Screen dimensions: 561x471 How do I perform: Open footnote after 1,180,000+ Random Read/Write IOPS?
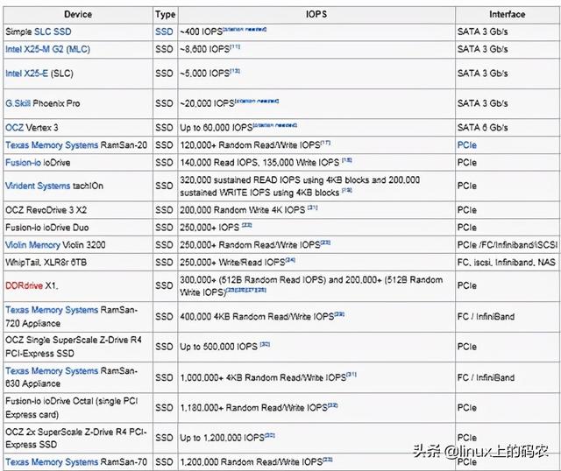(333, 405)
